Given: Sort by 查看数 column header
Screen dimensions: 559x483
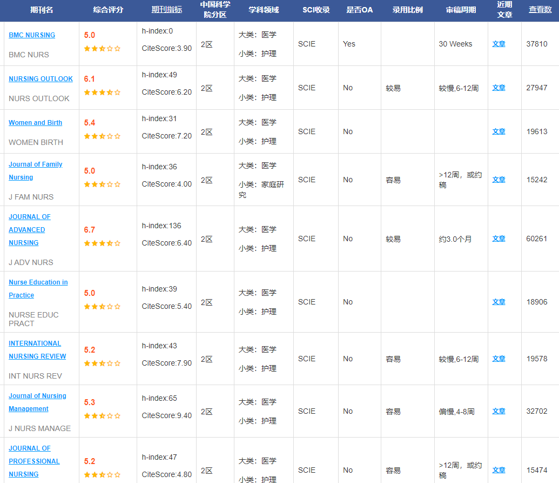Looking at the screenshot, I should 540,10.
